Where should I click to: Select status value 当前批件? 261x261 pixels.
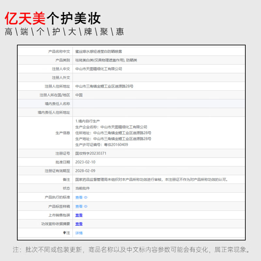click(x=83, y=189)
